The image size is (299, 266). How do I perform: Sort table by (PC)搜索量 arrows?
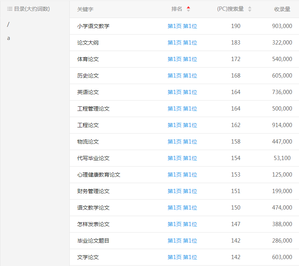click(250, 9)
